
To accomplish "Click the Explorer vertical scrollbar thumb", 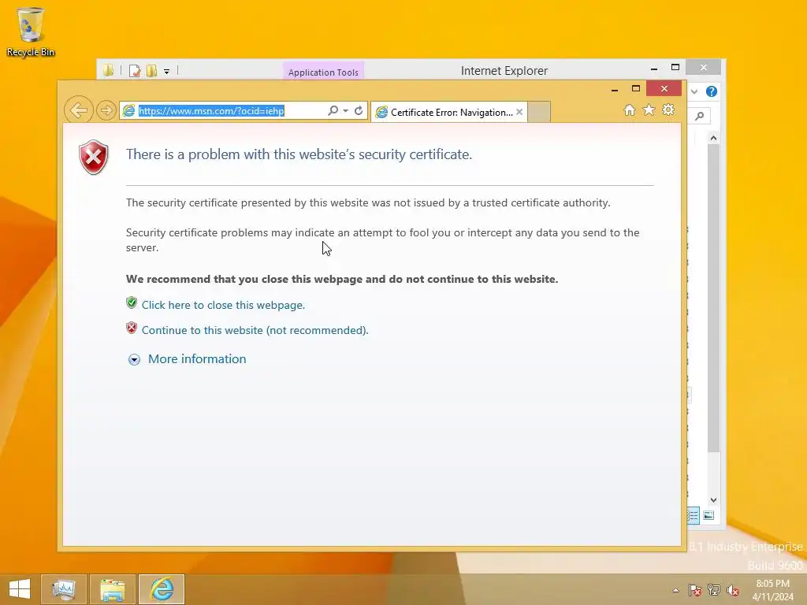I will [713, 299].
